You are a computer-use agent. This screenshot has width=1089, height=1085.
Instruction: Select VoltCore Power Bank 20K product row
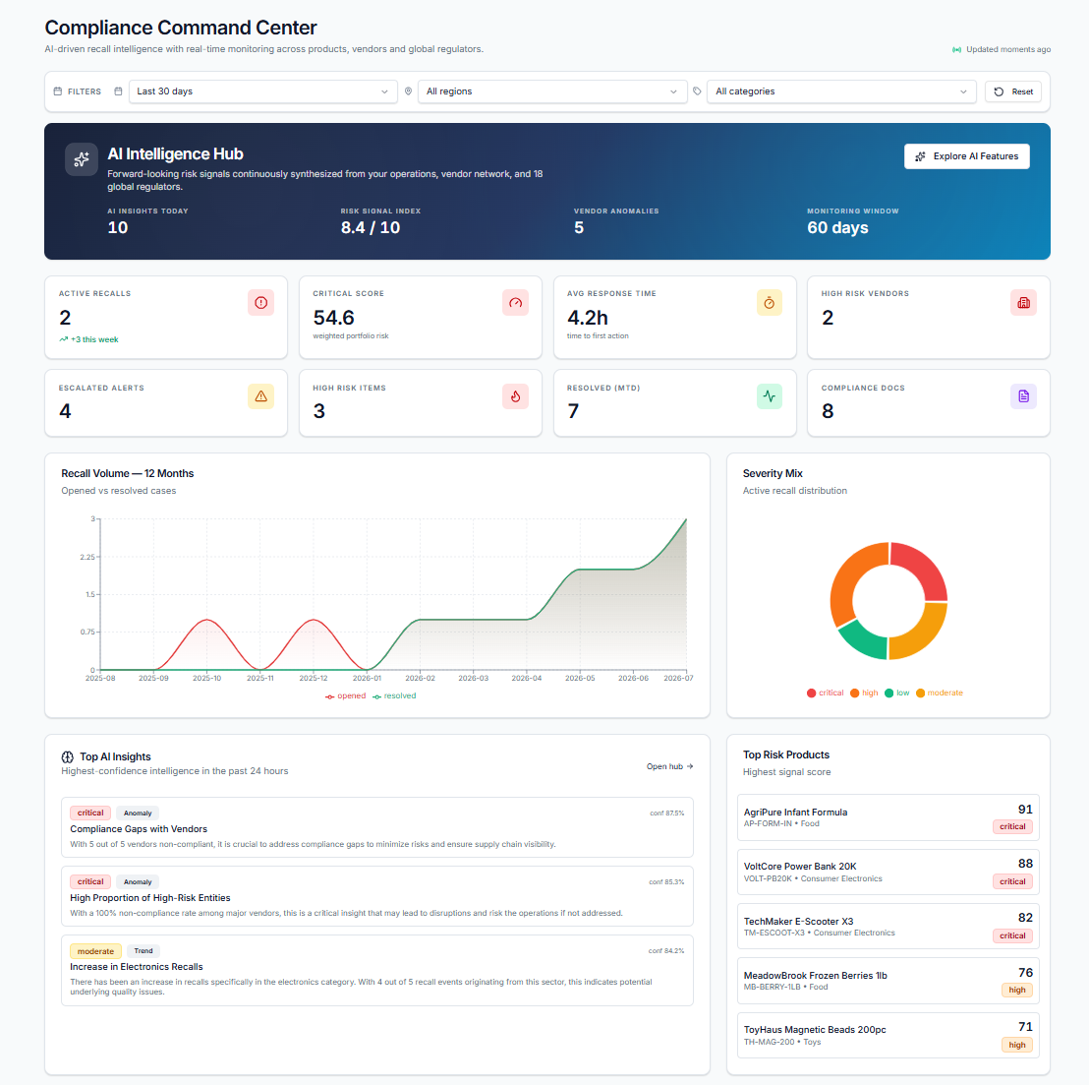point(888,872)
